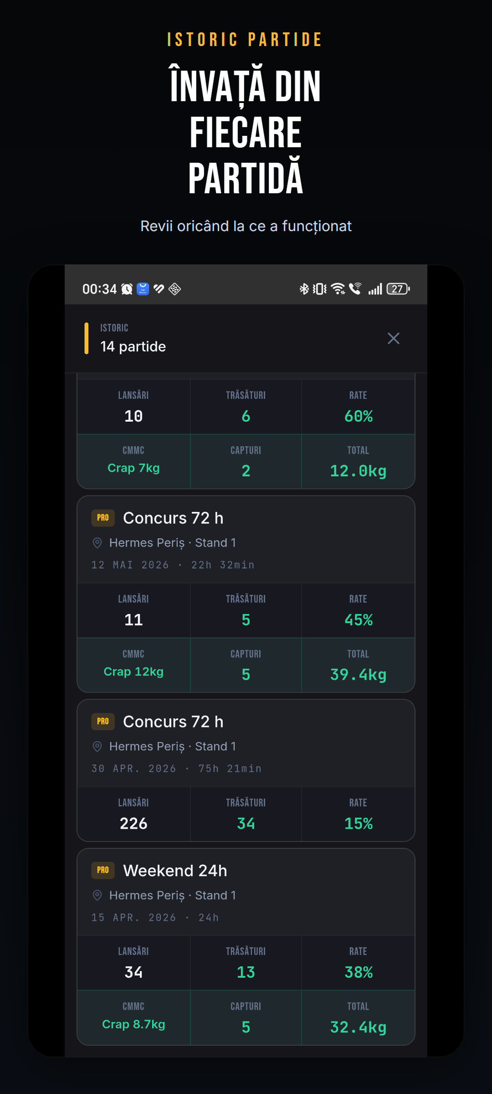Select Lansări 226 stat cell
492x1094 pixels.
click(133, 814)
